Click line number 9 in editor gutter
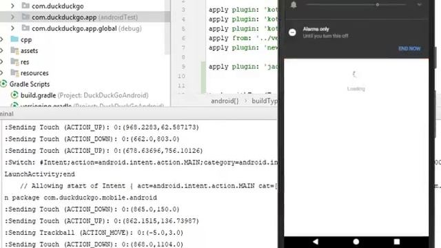The image size is (441, 248). point(183,67)
